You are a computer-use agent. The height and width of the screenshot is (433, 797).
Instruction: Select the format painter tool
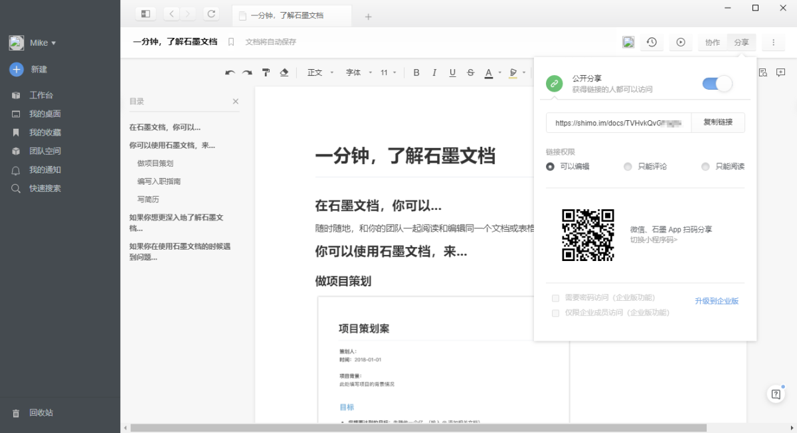pos(266,72)
